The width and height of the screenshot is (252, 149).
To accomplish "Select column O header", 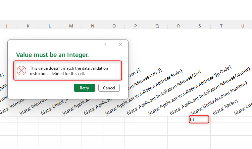I will pos(114,26).
